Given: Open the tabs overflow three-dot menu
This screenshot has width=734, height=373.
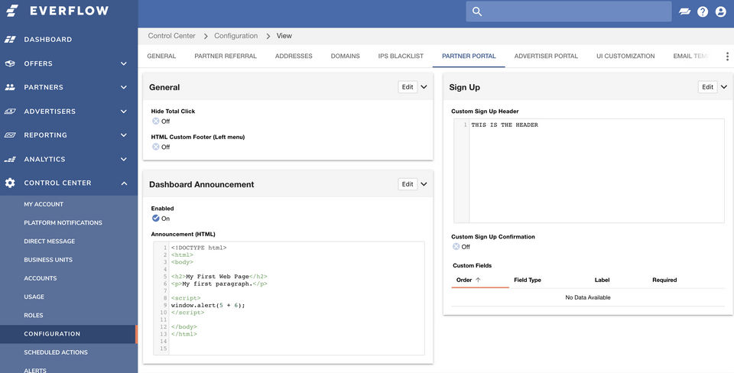Looking at the screenshot, I should (x=727, y=56).
